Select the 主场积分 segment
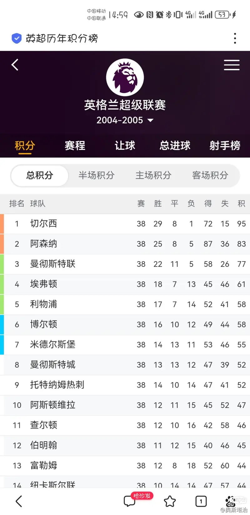This screenshot has height=515, width=250. tap(153, 175)
